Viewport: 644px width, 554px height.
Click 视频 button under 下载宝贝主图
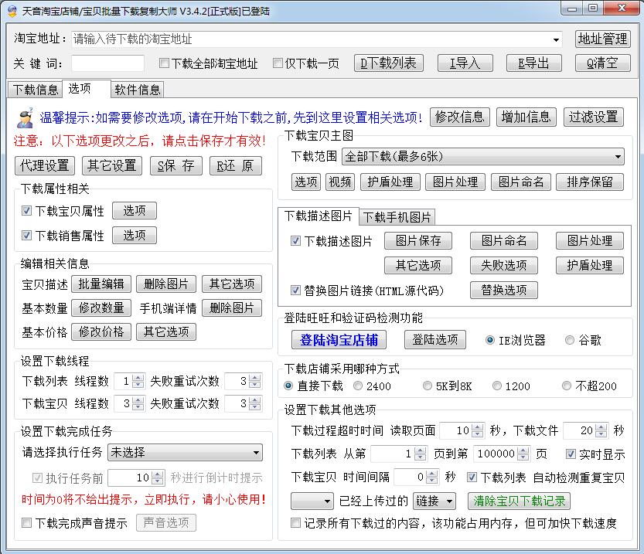point(340,182)
